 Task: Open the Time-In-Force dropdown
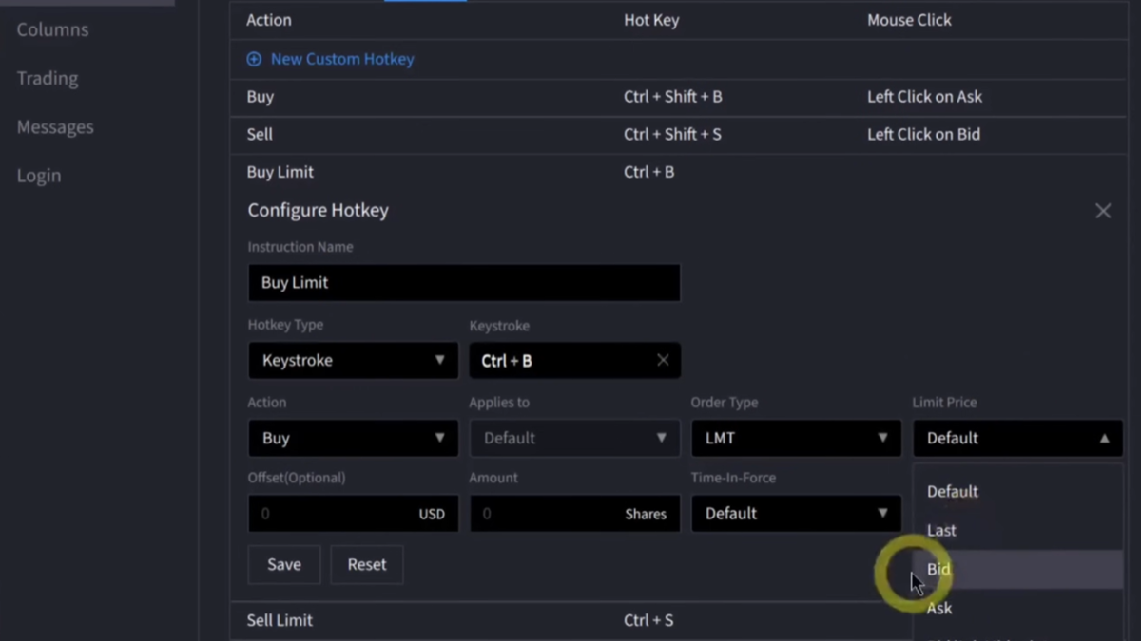[x=796, y=514]
